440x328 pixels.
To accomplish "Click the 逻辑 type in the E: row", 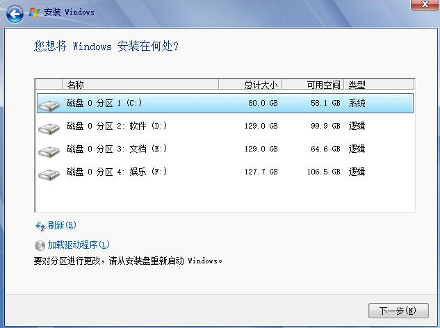I will click(357, 149).
